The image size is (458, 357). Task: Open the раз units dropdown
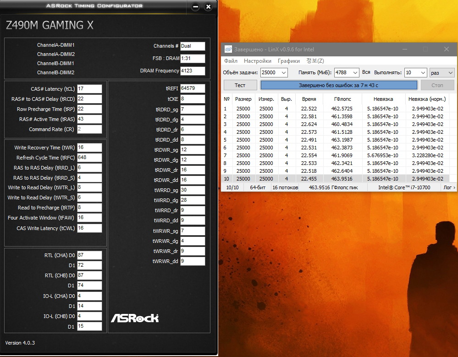tap(442, 72)
